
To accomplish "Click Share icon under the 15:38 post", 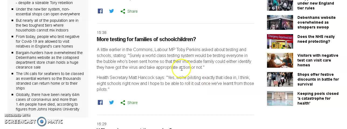I will (x=129, y=103).
